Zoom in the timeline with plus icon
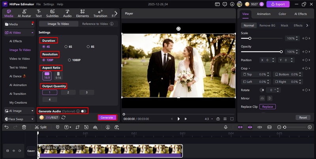Image resolution: width=316 pixels, height=159 pixels. click(310, 127)
